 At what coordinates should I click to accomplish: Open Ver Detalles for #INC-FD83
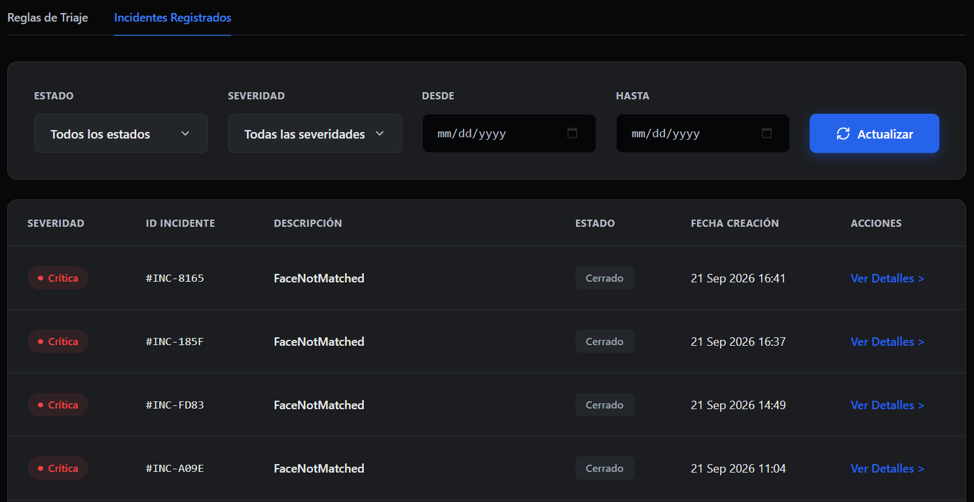tap(887, 405)
